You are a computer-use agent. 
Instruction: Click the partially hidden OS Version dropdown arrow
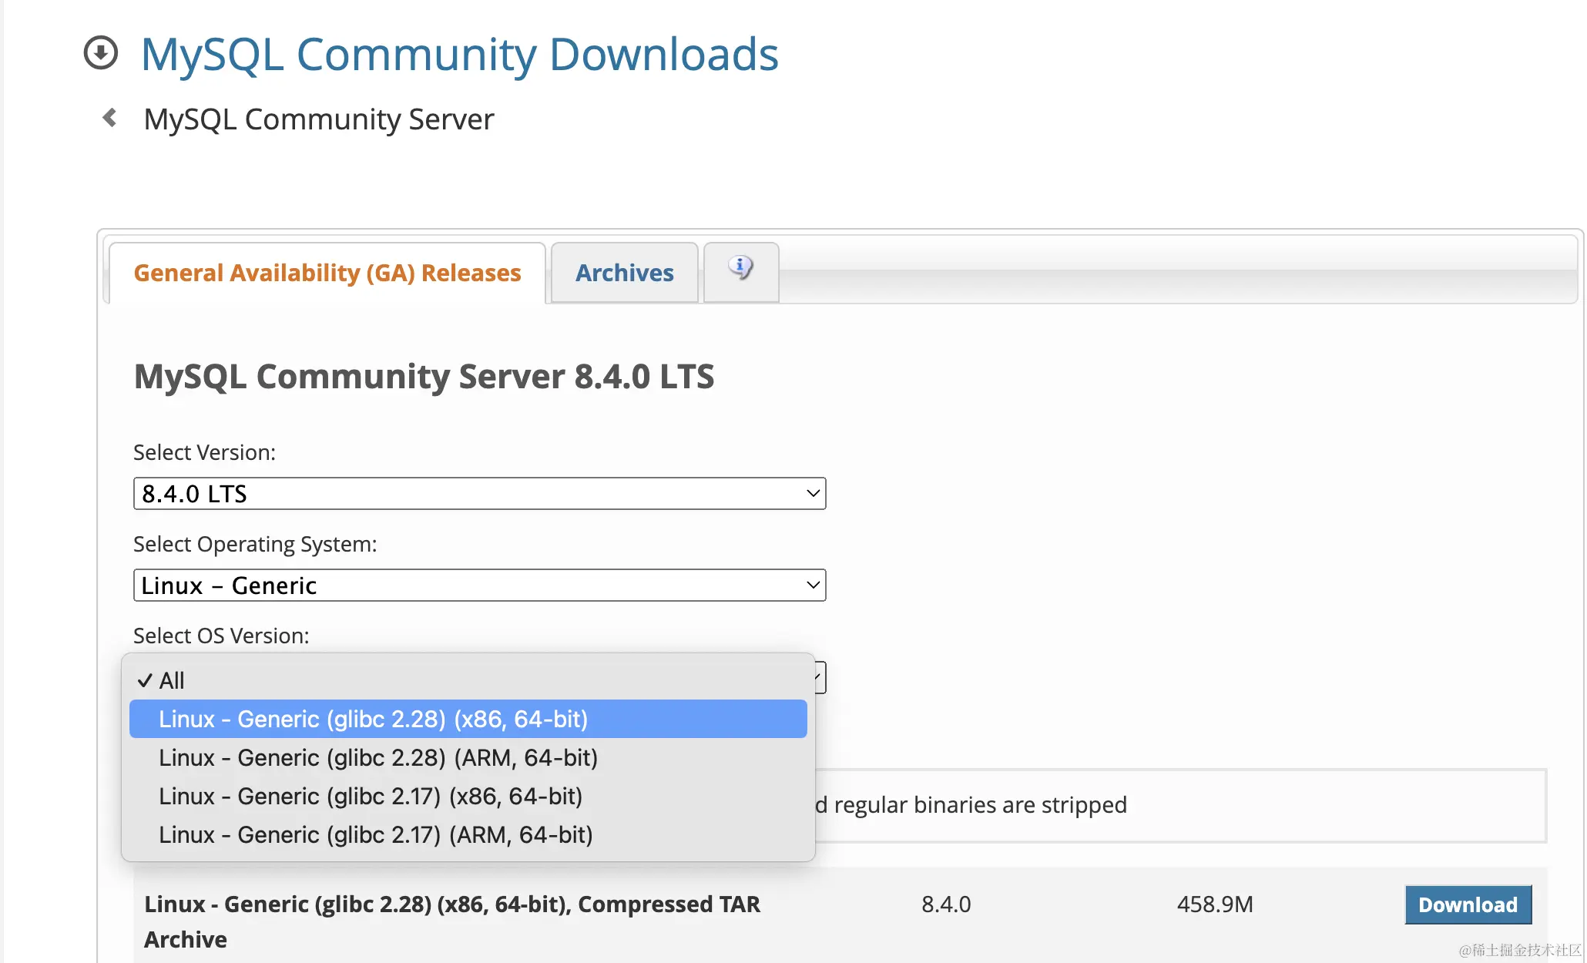(x=820, y=677)
